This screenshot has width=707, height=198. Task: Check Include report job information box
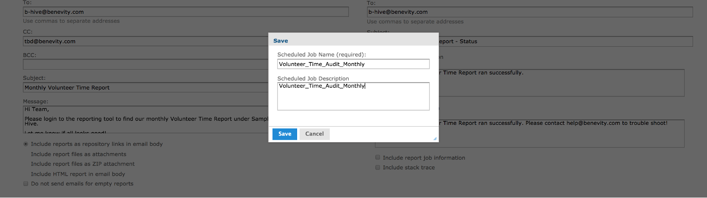coord(378,157)
